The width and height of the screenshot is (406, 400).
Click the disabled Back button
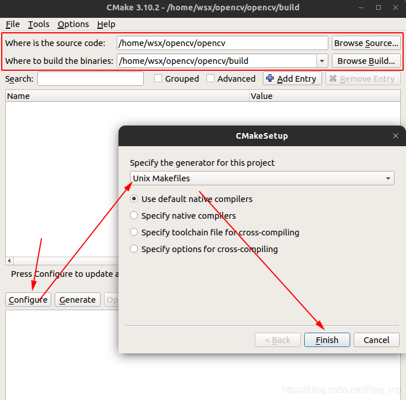click(278, 340)
